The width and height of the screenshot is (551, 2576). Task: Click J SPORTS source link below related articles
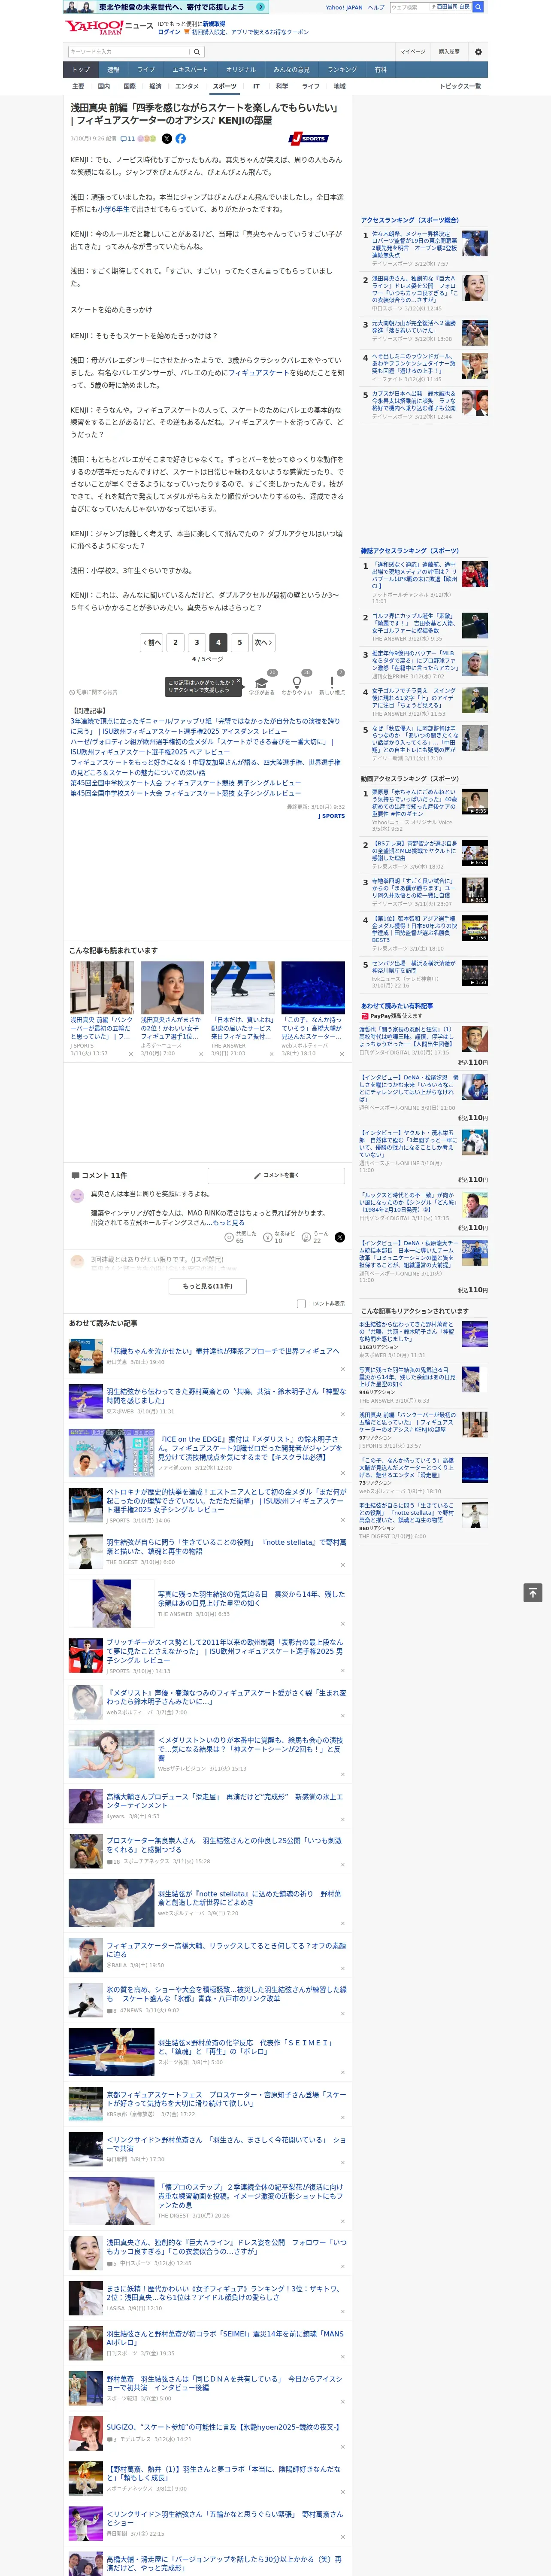332,816
